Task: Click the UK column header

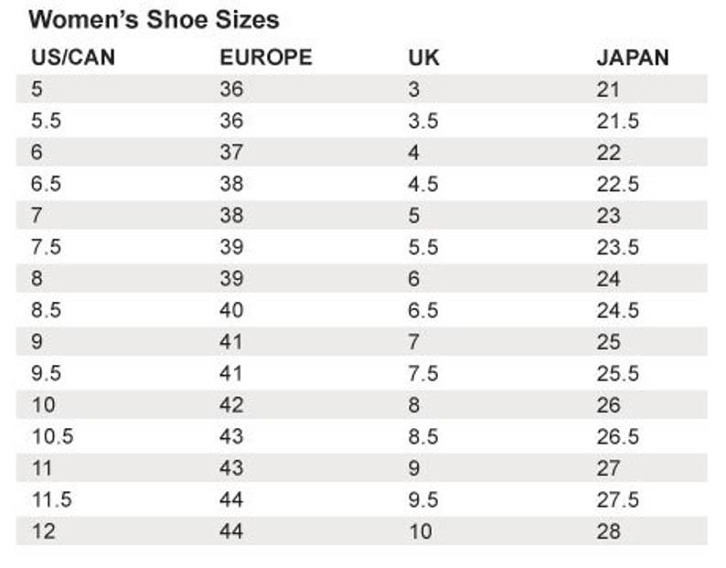Action: tap(423, 58)
